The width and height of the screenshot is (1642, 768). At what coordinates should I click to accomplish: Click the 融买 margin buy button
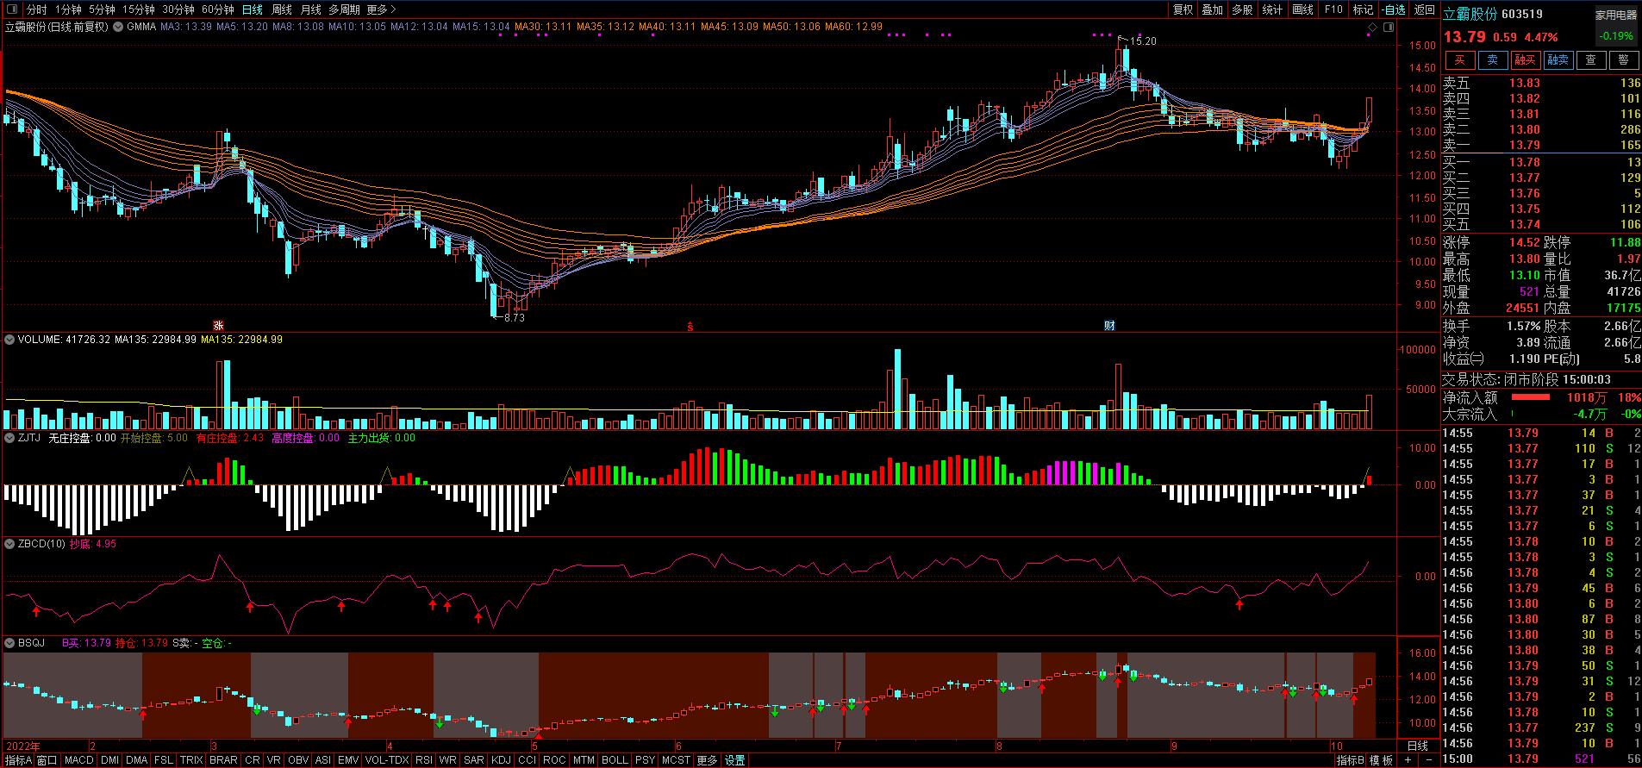tap(1526, 59)
